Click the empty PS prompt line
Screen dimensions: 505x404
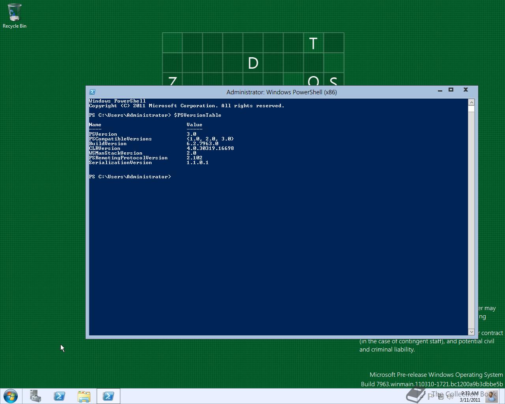tap(130, 177)
